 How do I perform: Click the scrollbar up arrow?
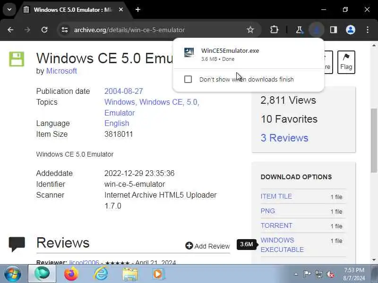pos(374,45)
